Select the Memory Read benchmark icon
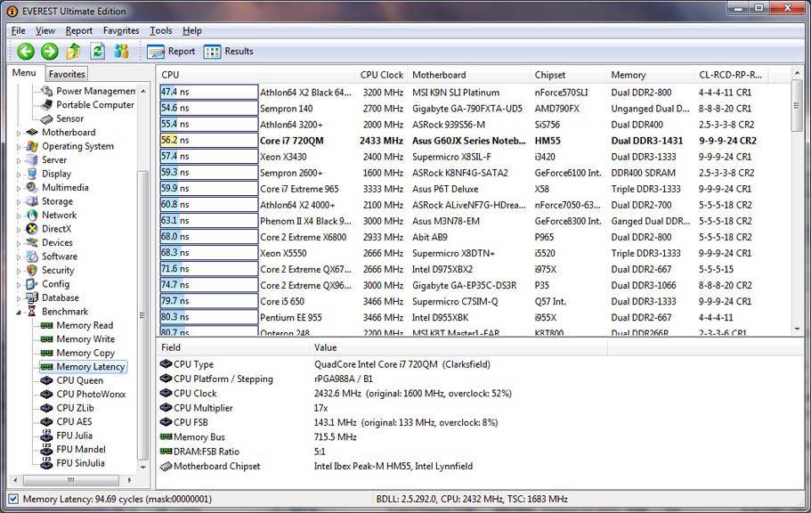The width and height of the screenshot is (811, 513). pos(46,325)
